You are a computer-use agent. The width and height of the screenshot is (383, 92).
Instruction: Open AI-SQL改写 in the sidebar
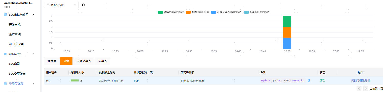16,44
